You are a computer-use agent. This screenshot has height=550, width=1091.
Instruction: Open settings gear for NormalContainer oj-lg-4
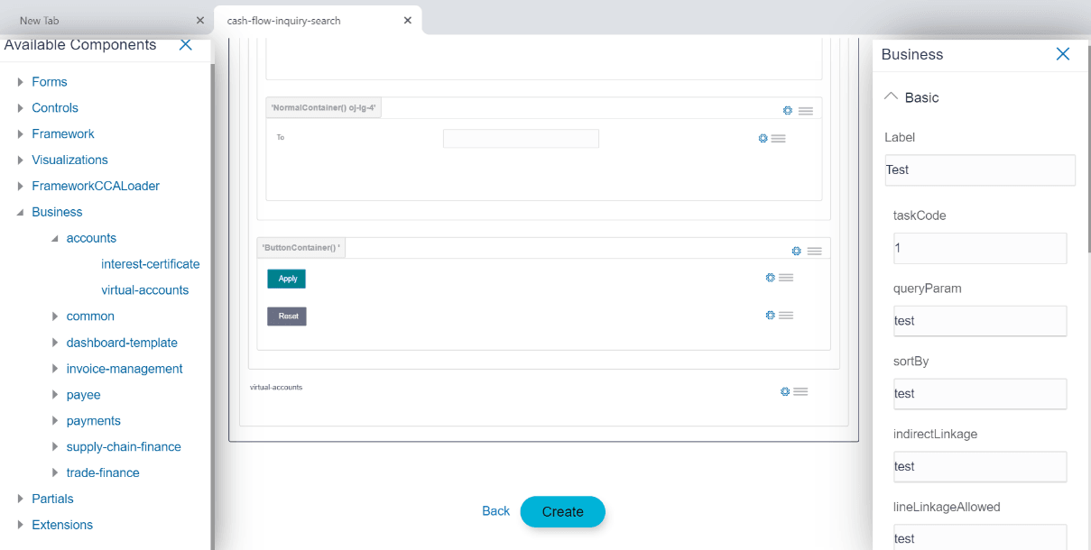(x=788, y=110)
